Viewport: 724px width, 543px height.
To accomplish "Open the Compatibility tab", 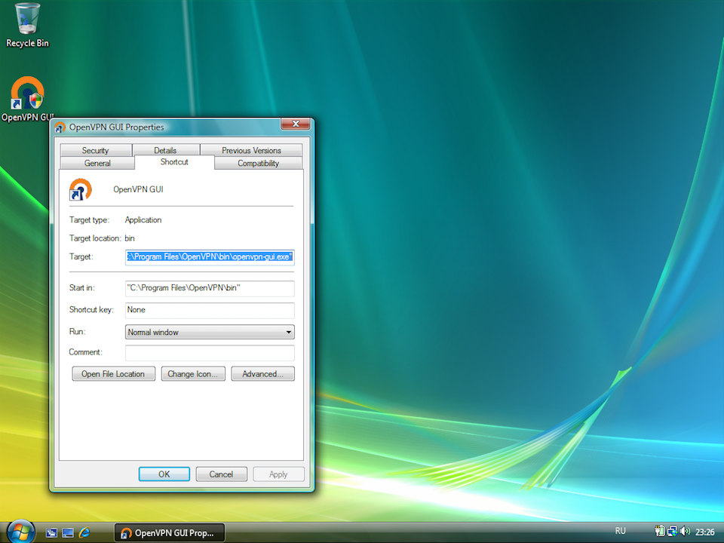I will [259, 163].
